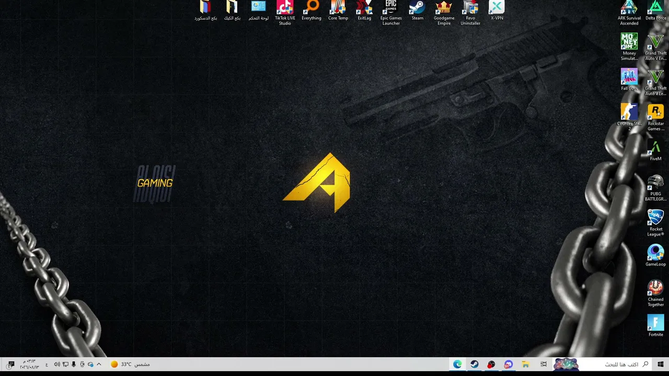Open Delta Force desktop shortcut
This screenshot has height=376, width=669.
click(x=655, y=11)
